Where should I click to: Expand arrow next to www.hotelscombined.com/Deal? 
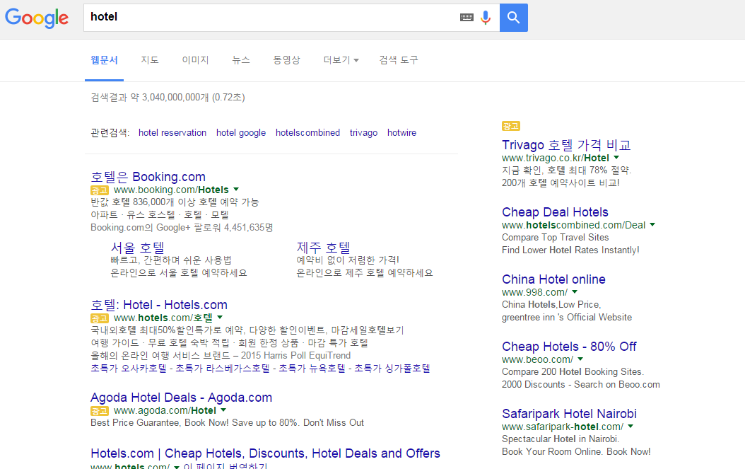(652, 224)
